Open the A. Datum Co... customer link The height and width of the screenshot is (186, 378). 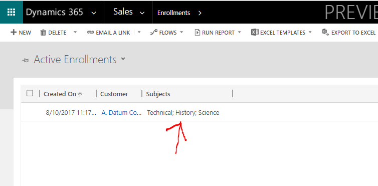coord(121,112)
